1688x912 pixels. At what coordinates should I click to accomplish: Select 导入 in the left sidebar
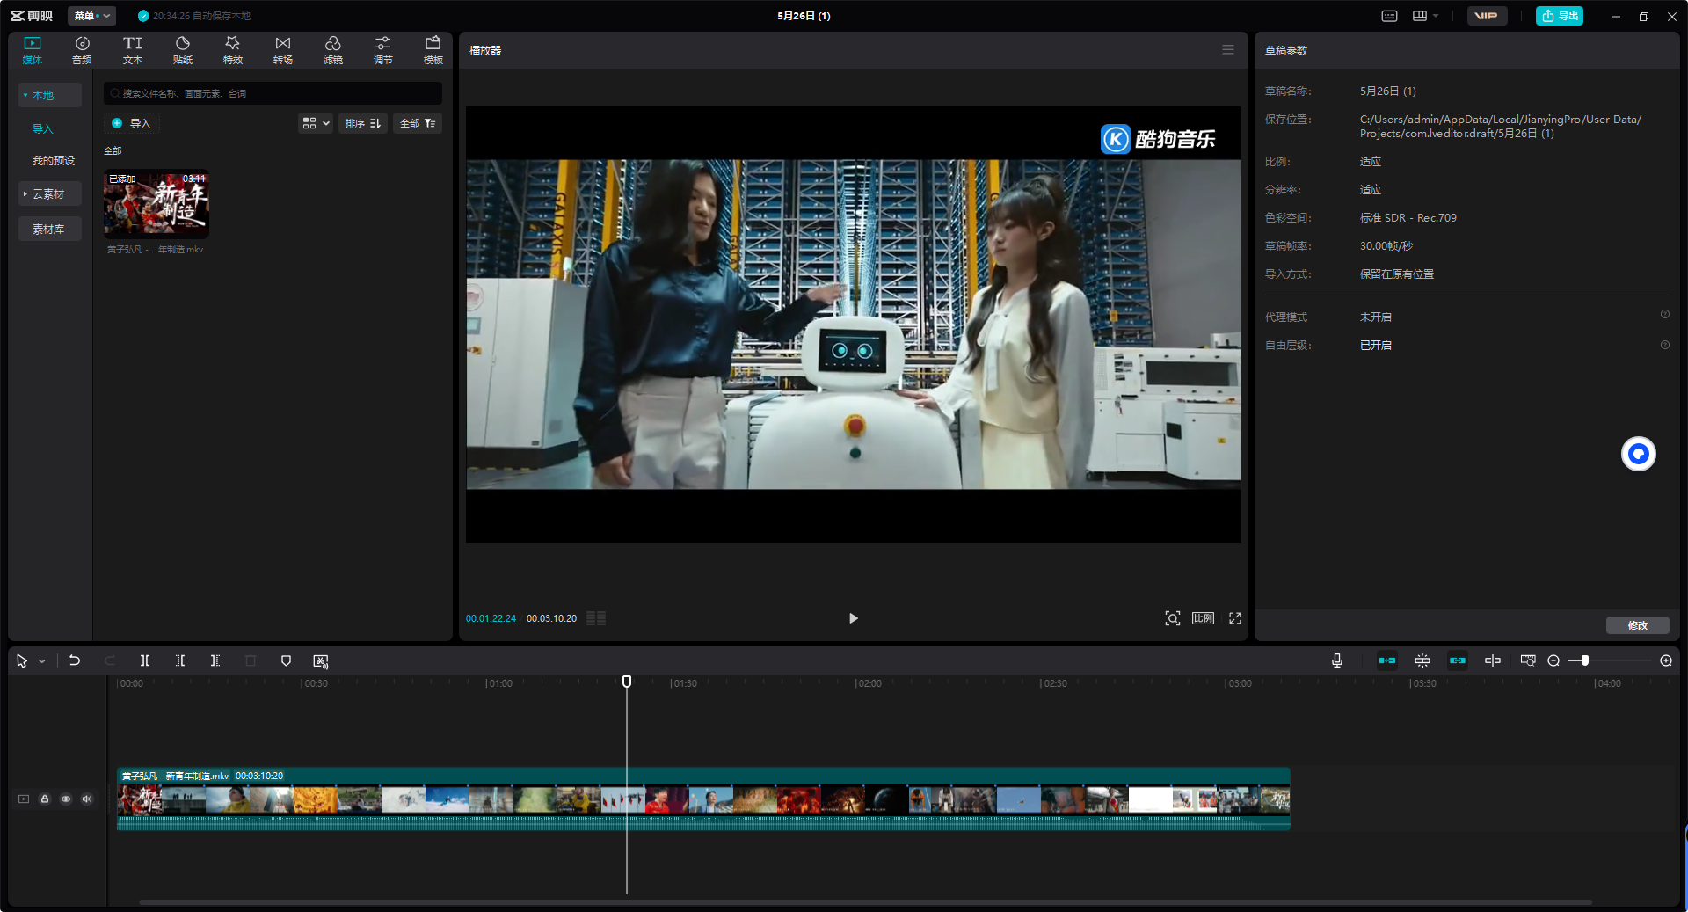(43, 128)
